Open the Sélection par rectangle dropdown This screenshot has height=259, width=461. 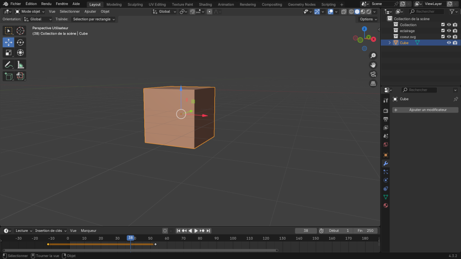(x=94, y=19)
